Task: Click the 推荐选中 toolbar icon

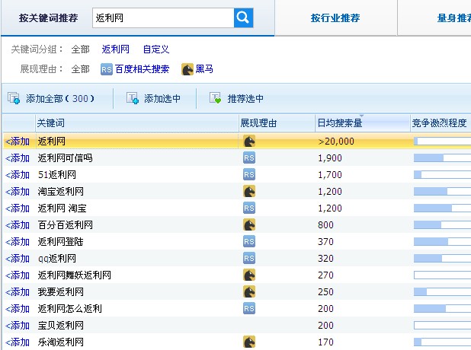Action: 216,98
